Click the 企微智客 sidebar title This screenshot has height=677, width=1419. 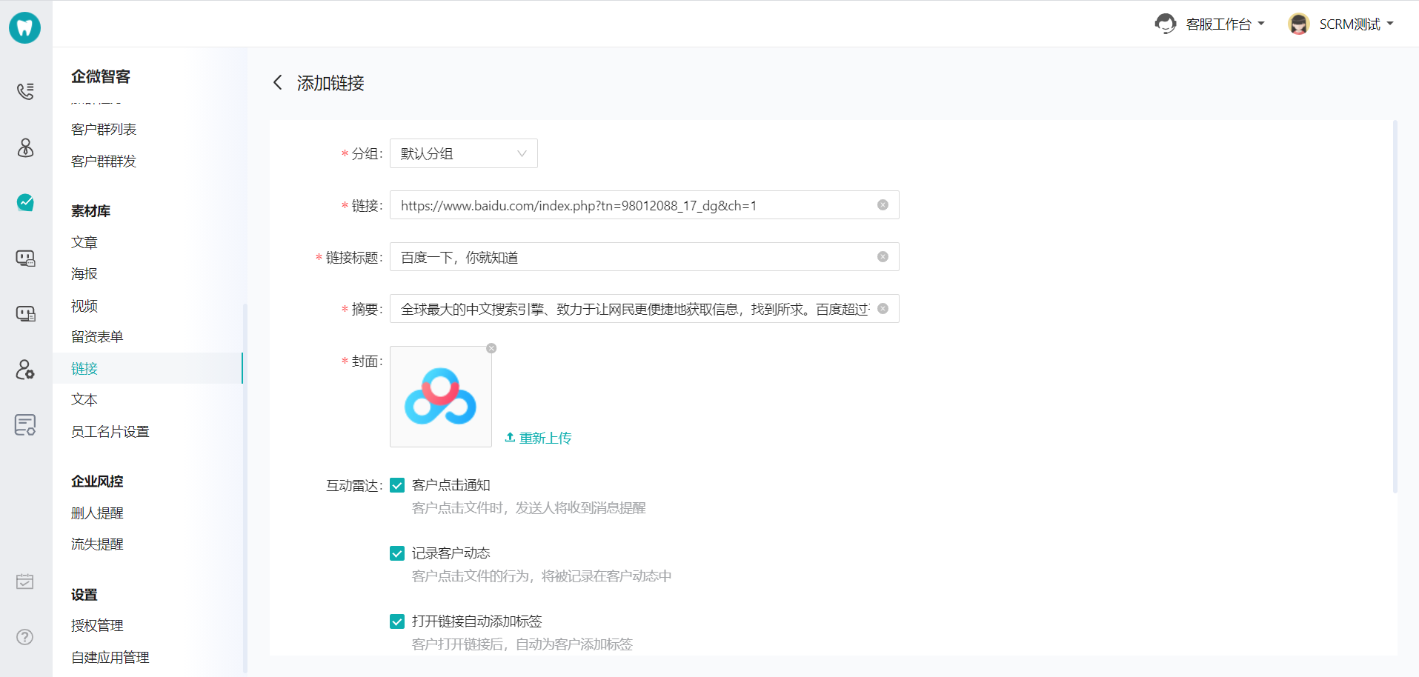pyautogui.click(x=101, y=76)
